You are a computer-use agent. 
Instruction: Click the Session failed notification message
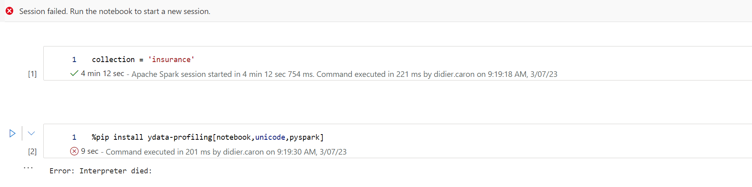(115, 11)
